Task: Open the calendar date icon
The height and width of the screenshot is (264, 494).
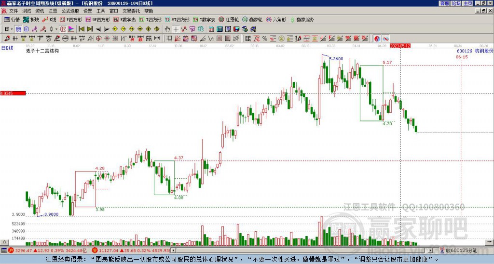Action: (x=211, y=29)
